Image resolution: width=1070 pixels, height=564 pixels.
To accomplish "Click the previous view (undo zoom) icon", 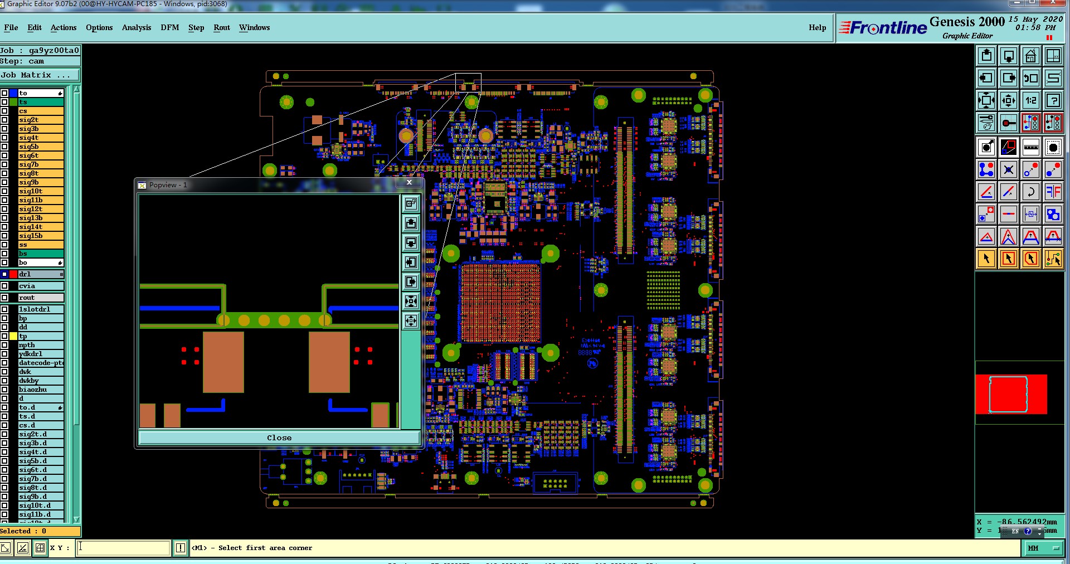I will point(1031,78).
